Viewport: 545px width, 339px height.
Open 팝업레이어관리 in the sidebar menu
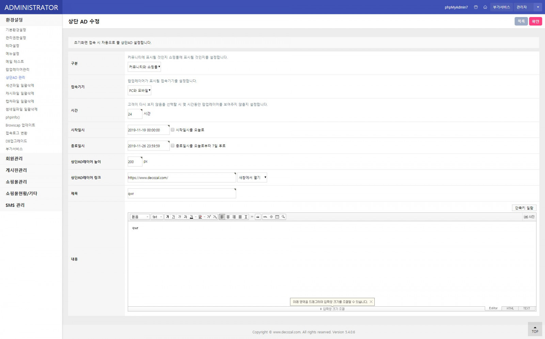click(17, 69)
